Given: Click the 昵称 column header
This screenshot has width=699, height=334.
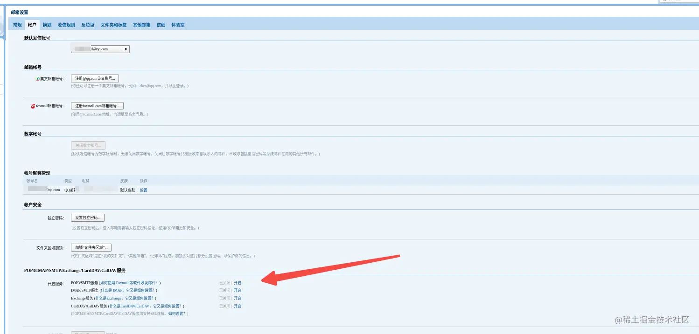Looking at the screenshot, I should (x=85, y=181).
